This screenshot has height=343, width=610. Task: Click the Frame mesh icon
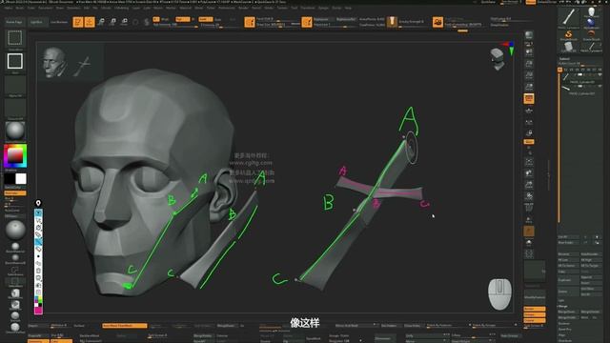pyautogui.click(x=529, y=161)
